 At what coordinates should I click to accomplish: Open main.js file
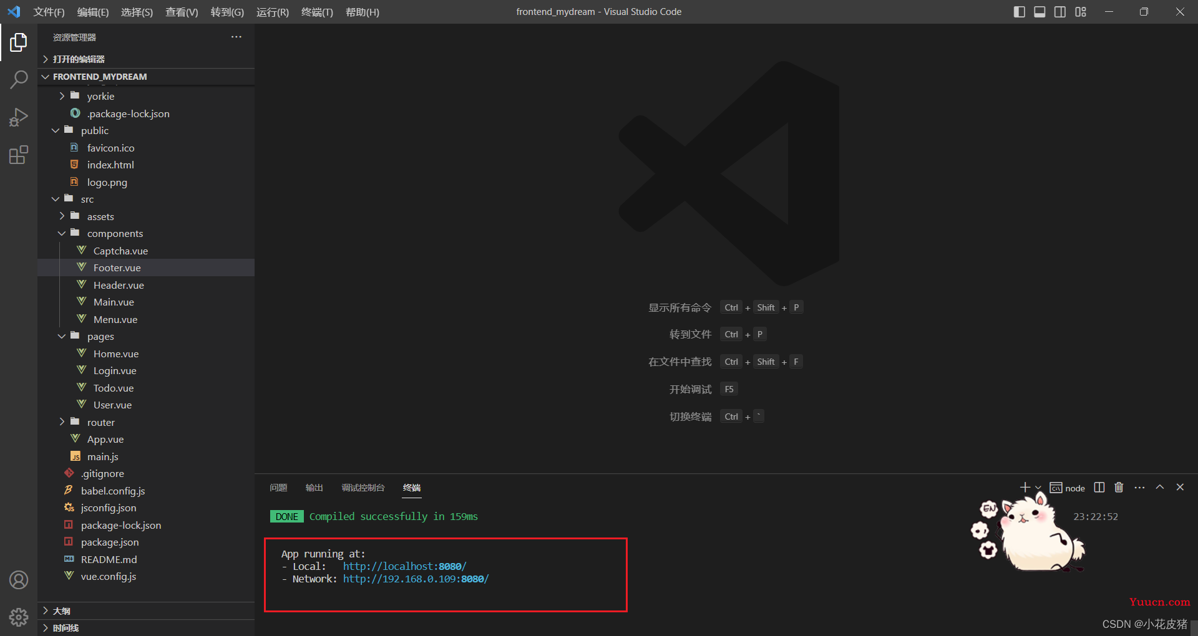(x=146, y=456)
